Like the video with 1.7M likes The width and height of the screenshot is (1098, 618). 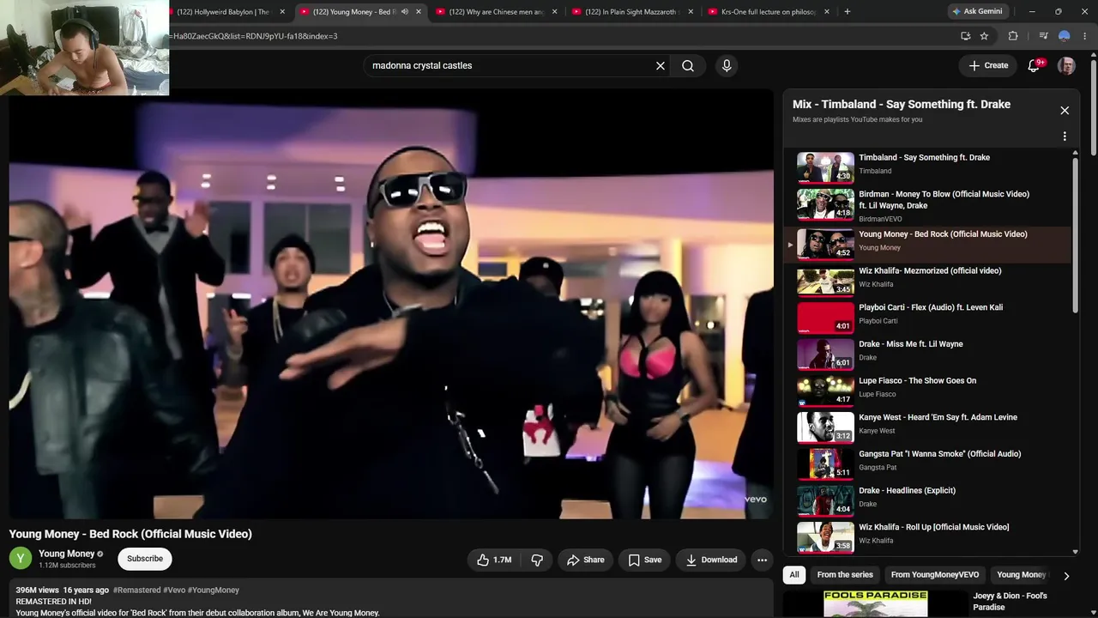tap(493, 560)
